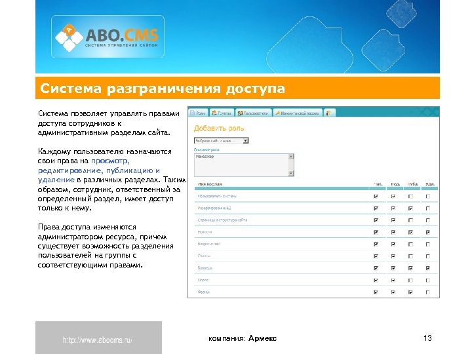The height and width of the screenshot is (354, 472).
Task: Click the Резервирование БД module name
Action: click(x=214, y=208)
